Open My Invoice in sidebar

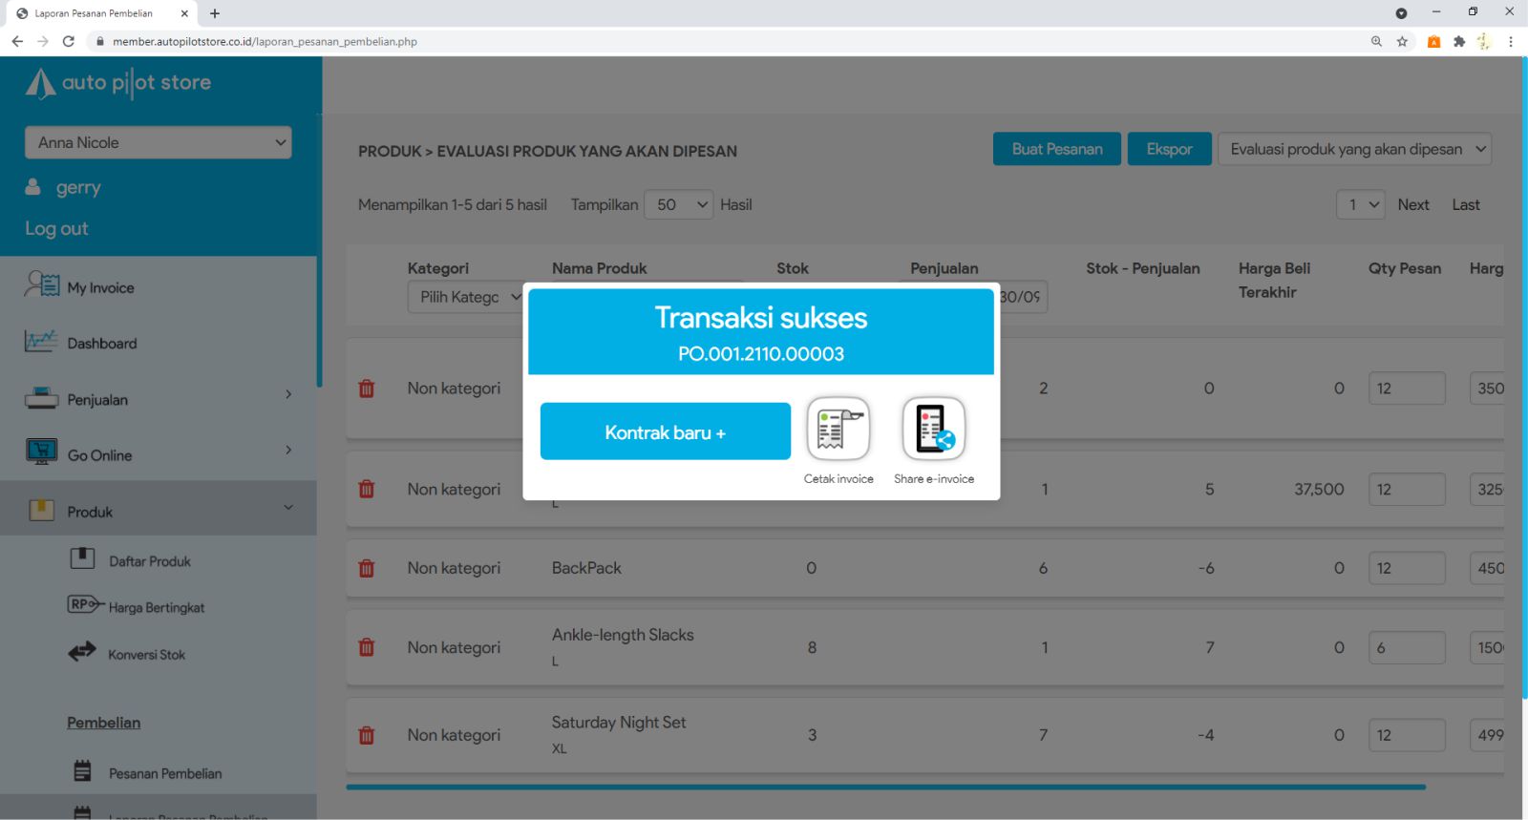[100, 287]
